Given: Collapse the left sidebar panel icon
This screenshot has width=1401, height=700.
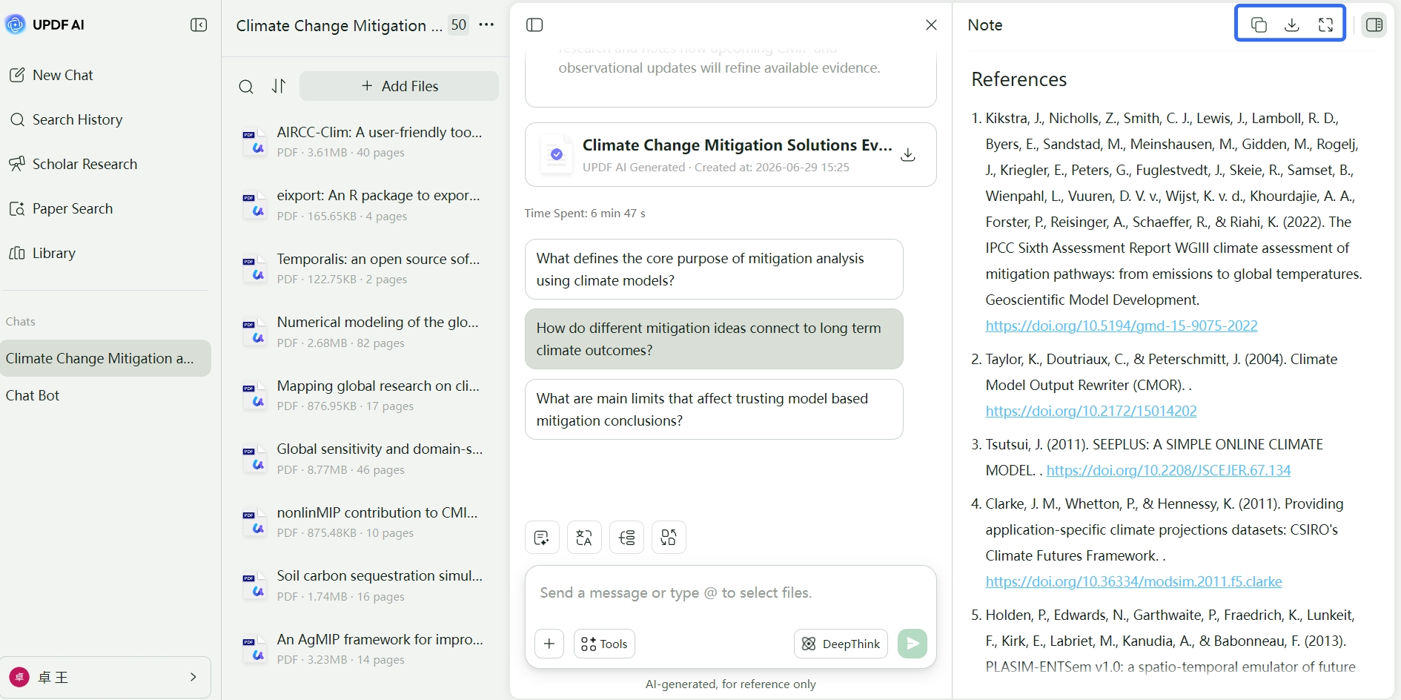Looking at the screenshot, I should [x=199, y=25].
